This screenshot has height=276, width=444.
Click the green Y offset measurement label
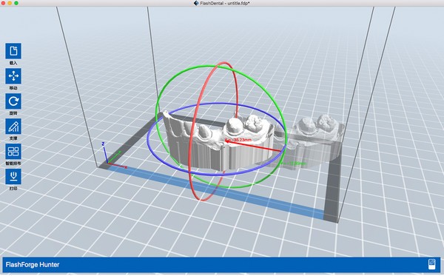point(294,164)
